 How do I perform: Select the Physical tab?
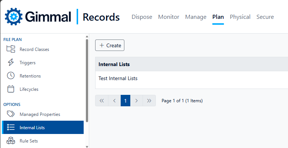pyautogui.click(x=240, y=17)
